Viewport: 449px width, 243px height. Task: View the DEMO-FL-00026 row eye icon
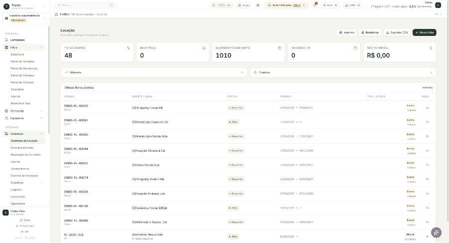tap(427, 108)
